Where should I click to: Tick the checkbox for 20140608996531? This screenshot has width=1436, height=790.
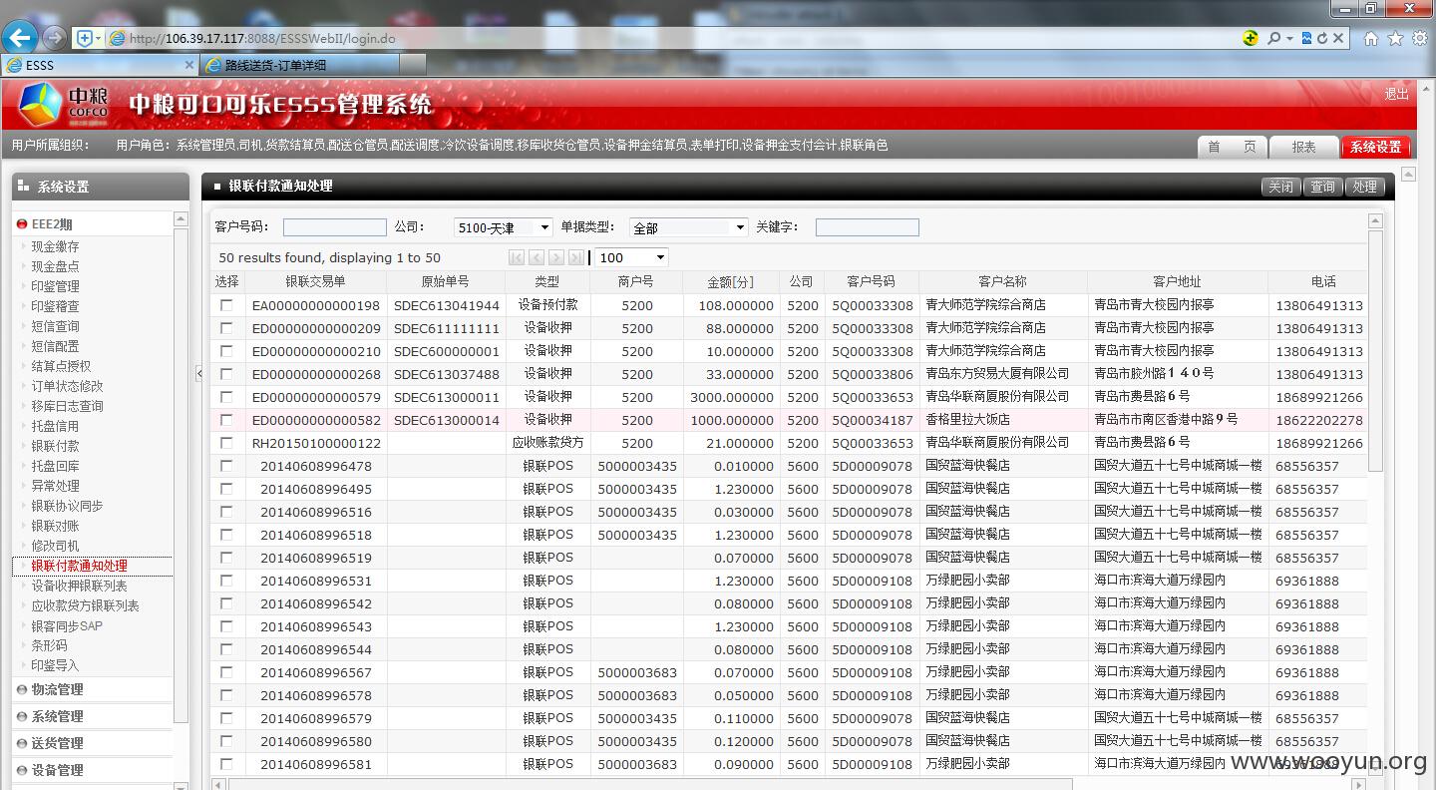coord(226,581)
